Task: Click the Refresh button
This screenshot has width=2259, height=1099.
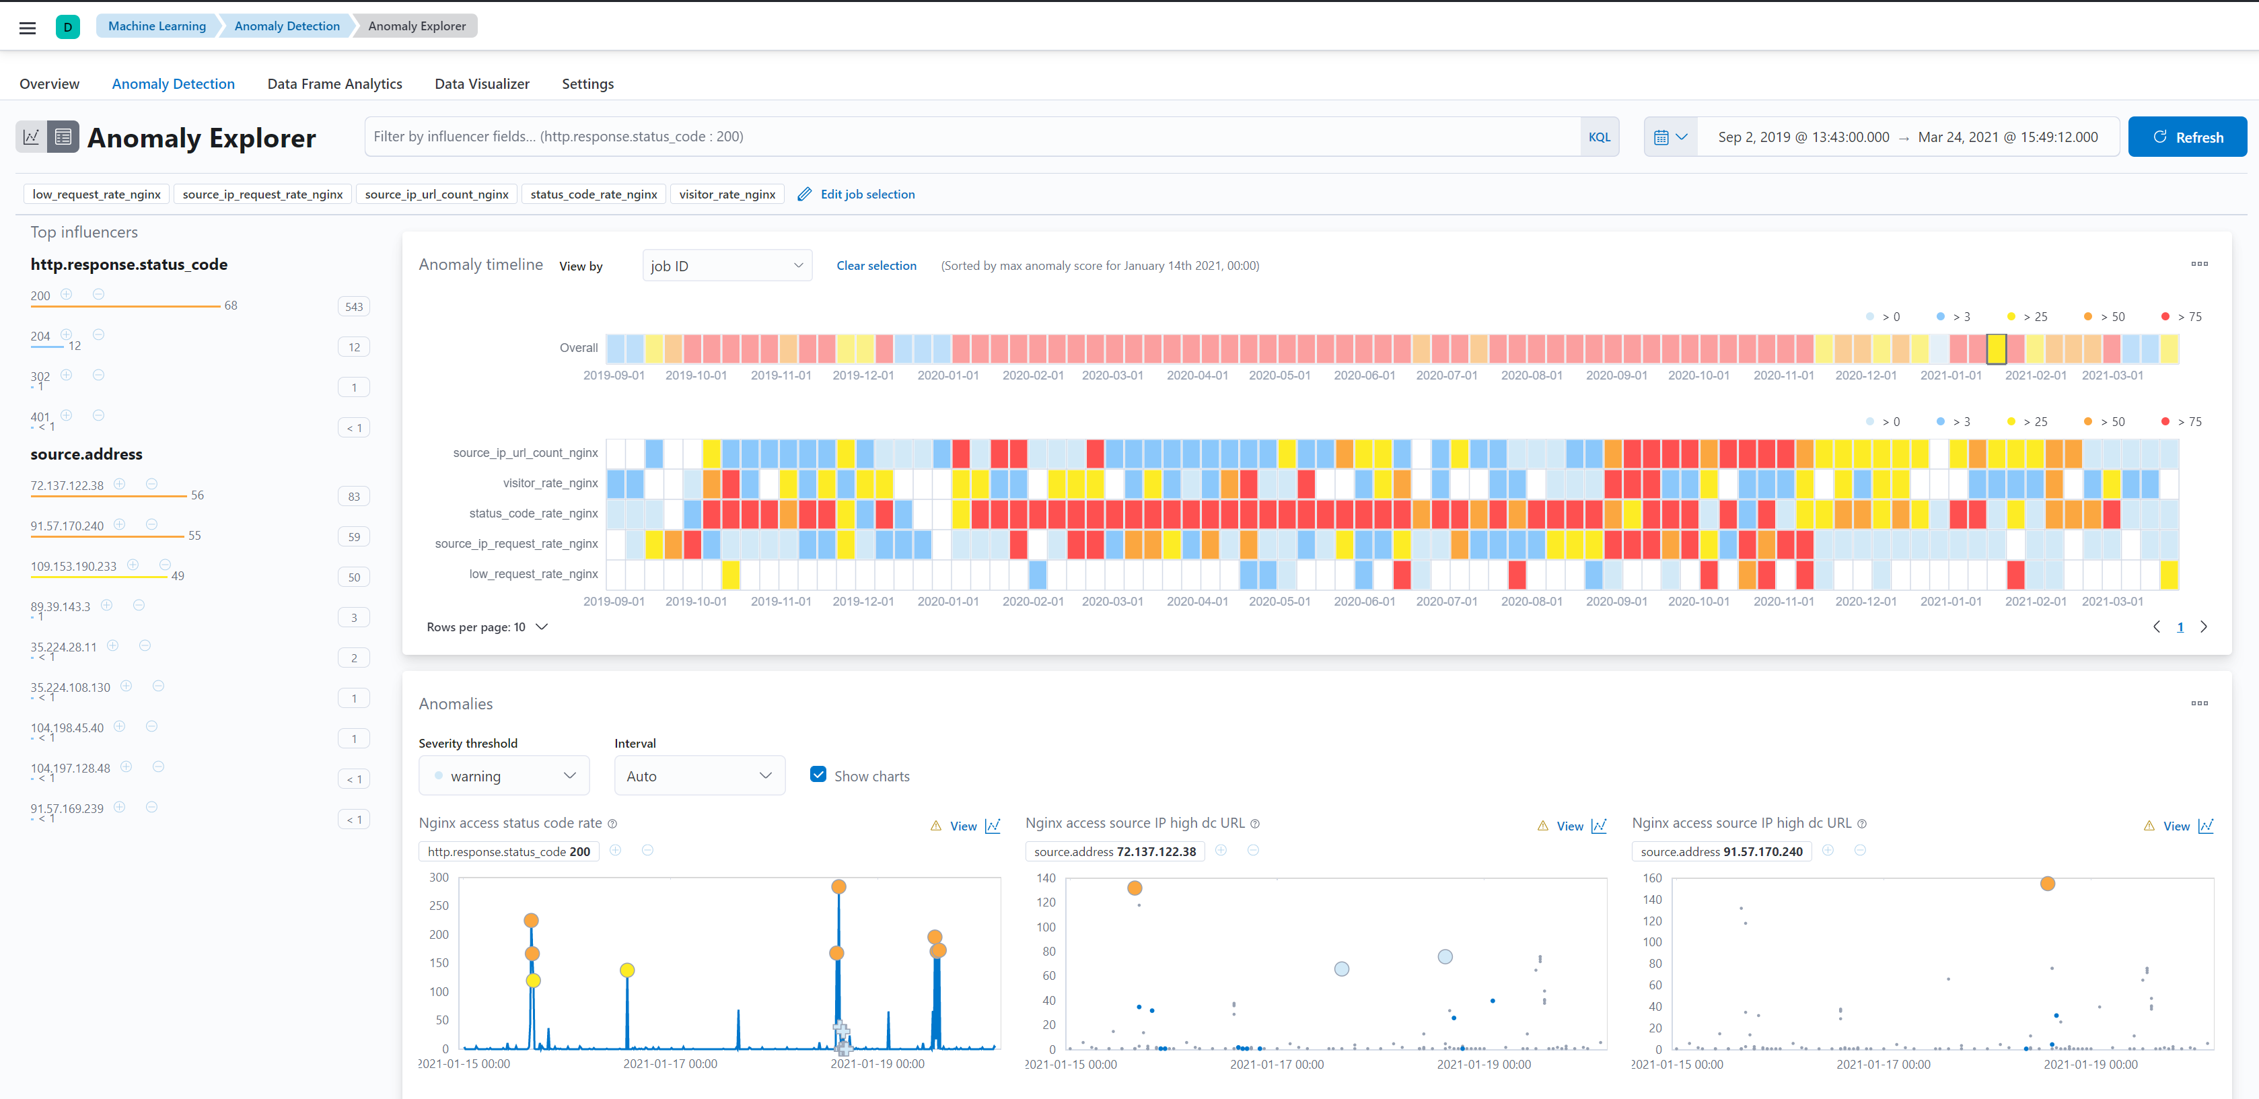Action: [2187, 137]
